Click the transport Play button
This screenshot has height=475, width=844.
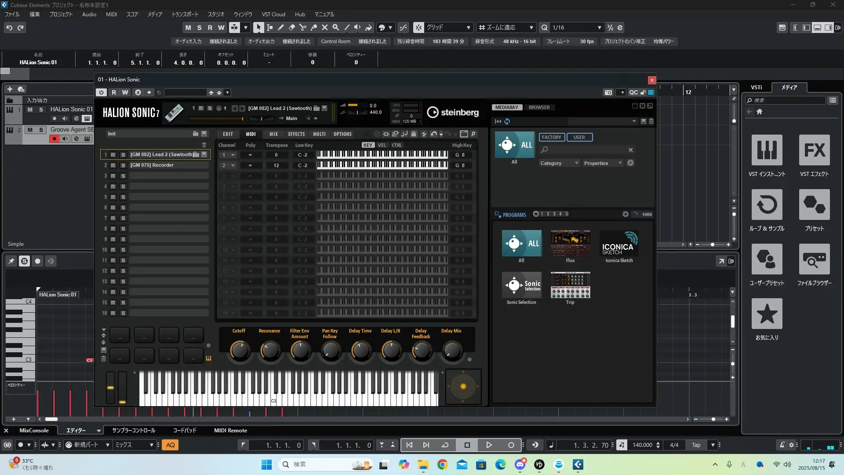click(x=489, y=445)
